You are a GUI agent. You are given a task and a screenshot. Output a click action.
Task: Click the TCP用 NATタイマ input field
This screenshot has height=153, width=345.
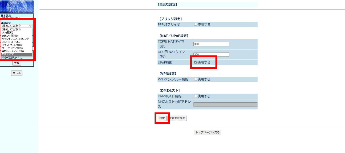coord(211,44)
